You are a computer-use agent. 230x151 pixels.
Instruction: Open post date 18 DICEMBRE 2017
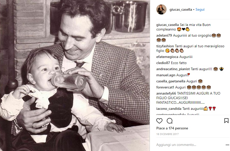[x=167, y=134]
